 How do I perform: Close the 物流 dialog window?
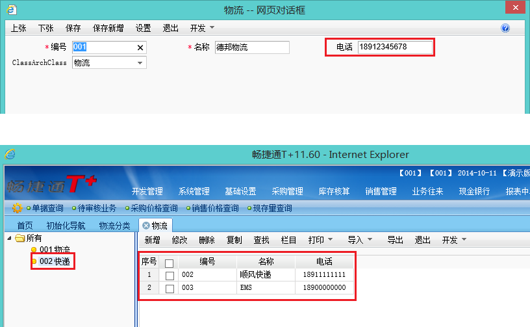coord(515,7)
